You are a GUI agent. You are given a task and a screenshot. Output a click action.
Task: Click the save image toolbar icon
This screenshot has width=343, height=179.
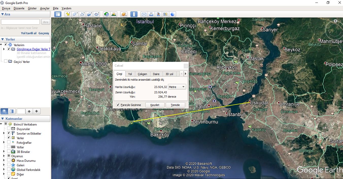point(158,14)
